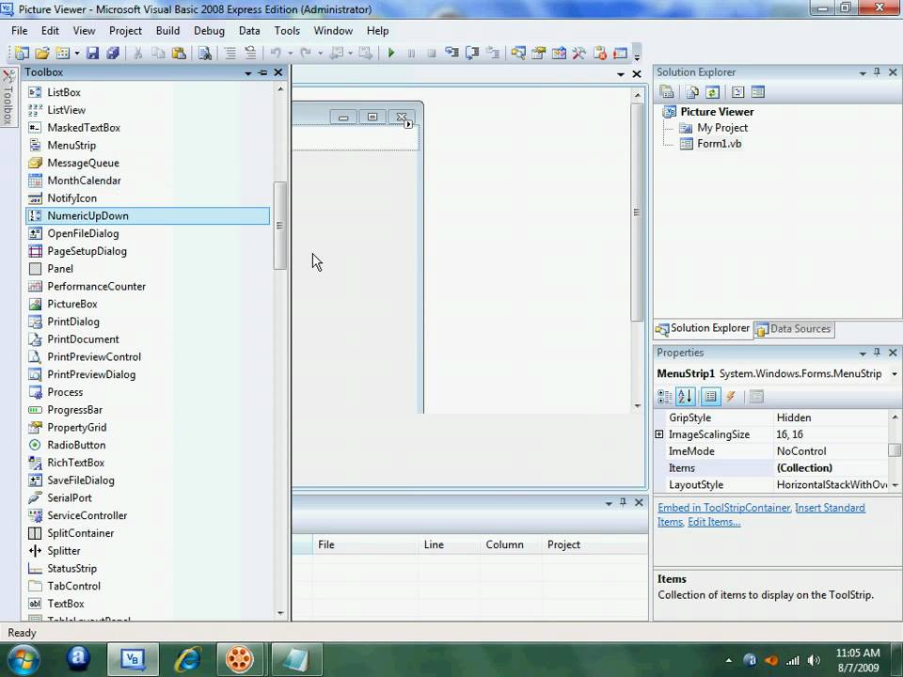This screenshot has height=677, width=903.
Task: Select My Project in Solution Explorer
Action: click(722, 128)
